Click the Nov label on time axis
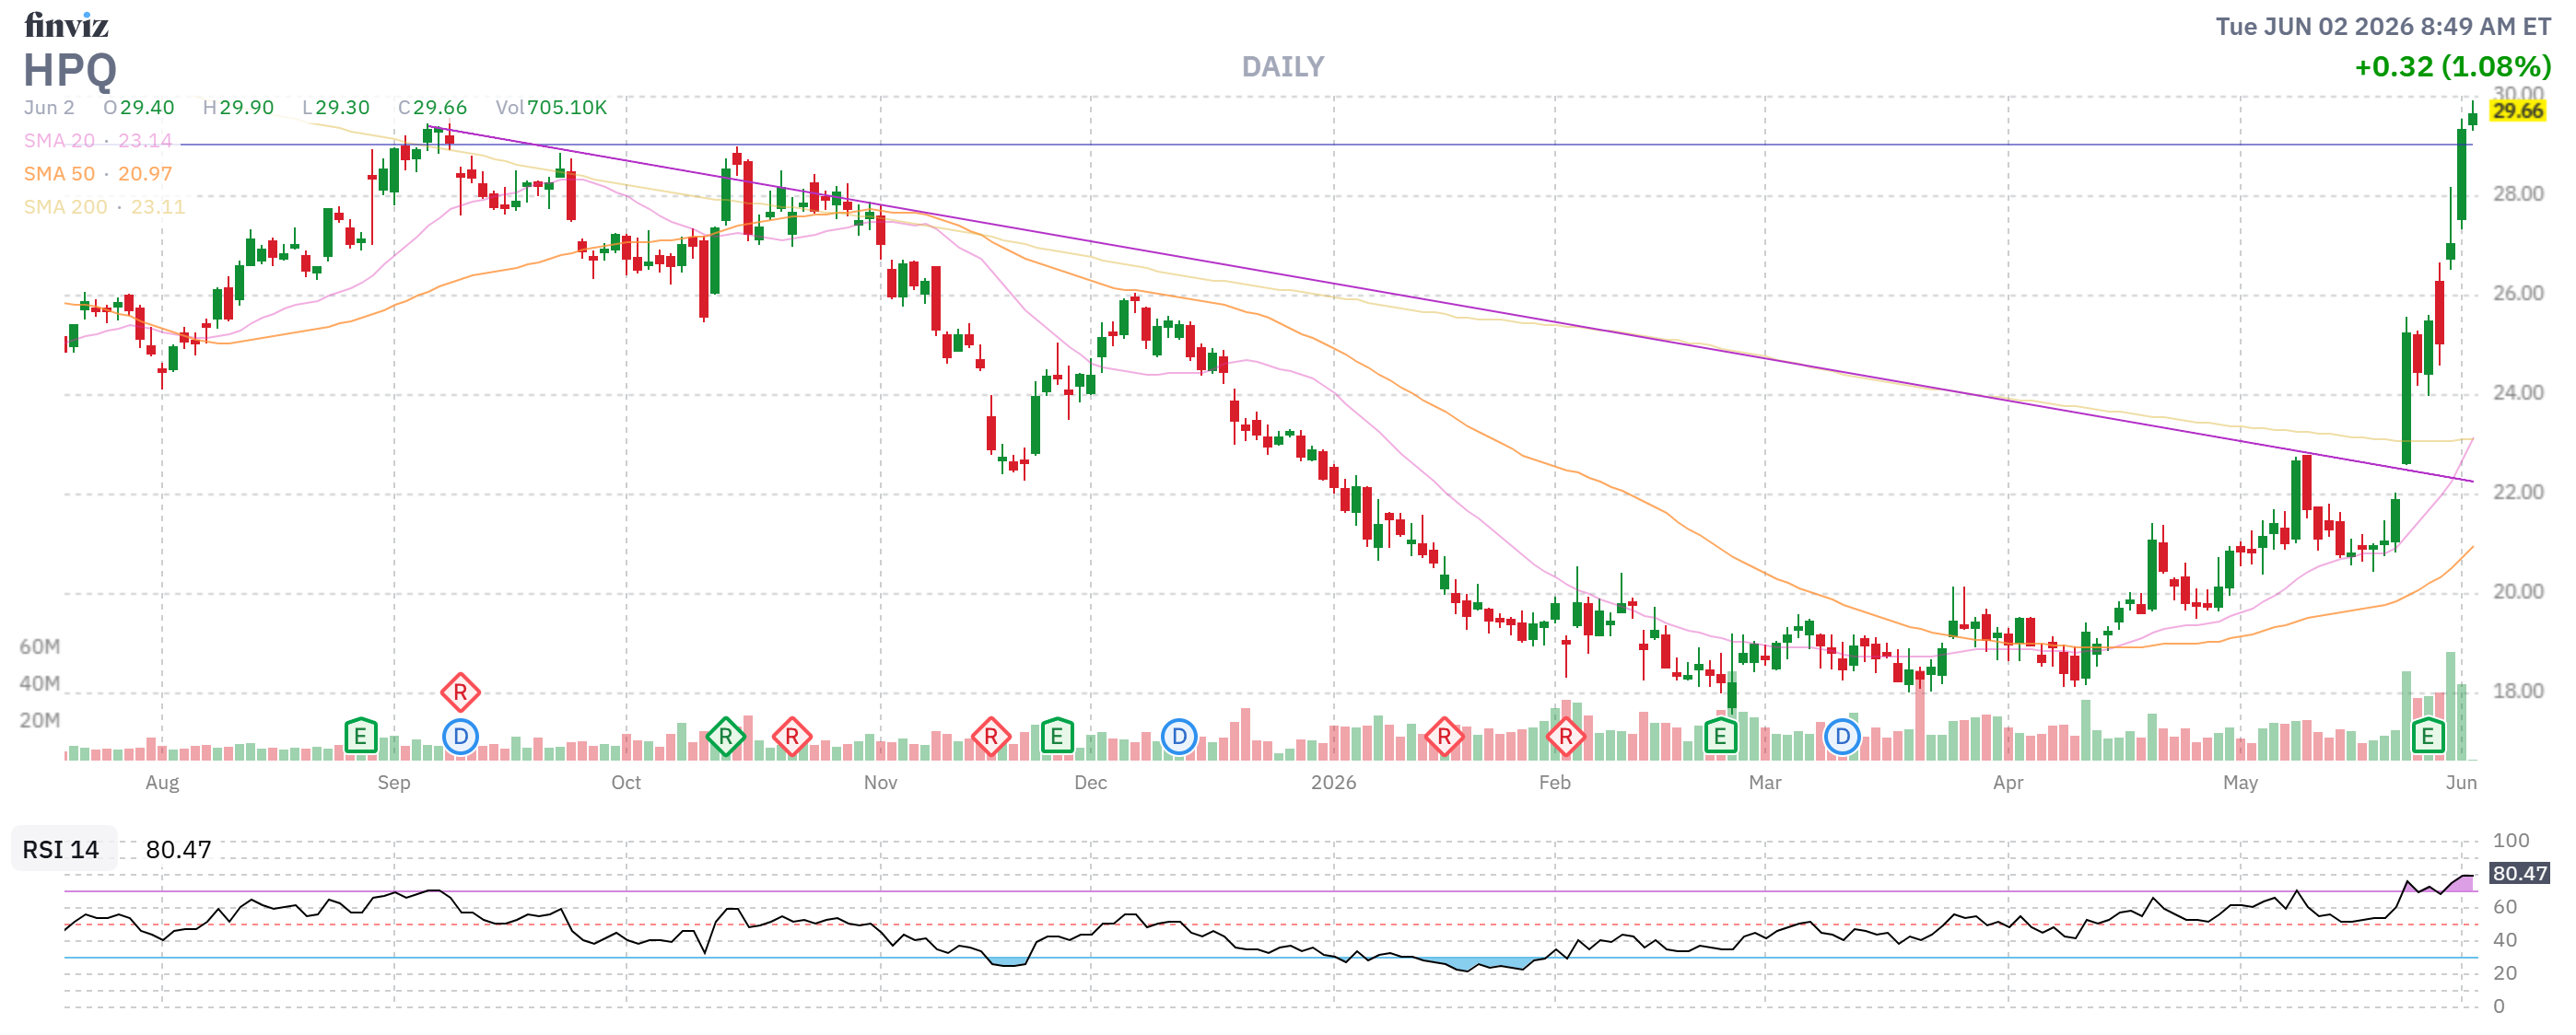Viewport: 2576px width, 1035px height. coord(880,783)
